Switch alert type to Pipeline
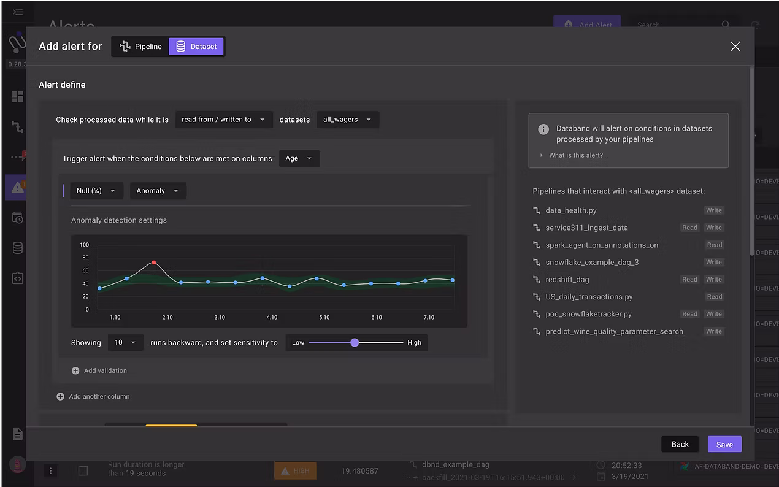 [140, 47]
